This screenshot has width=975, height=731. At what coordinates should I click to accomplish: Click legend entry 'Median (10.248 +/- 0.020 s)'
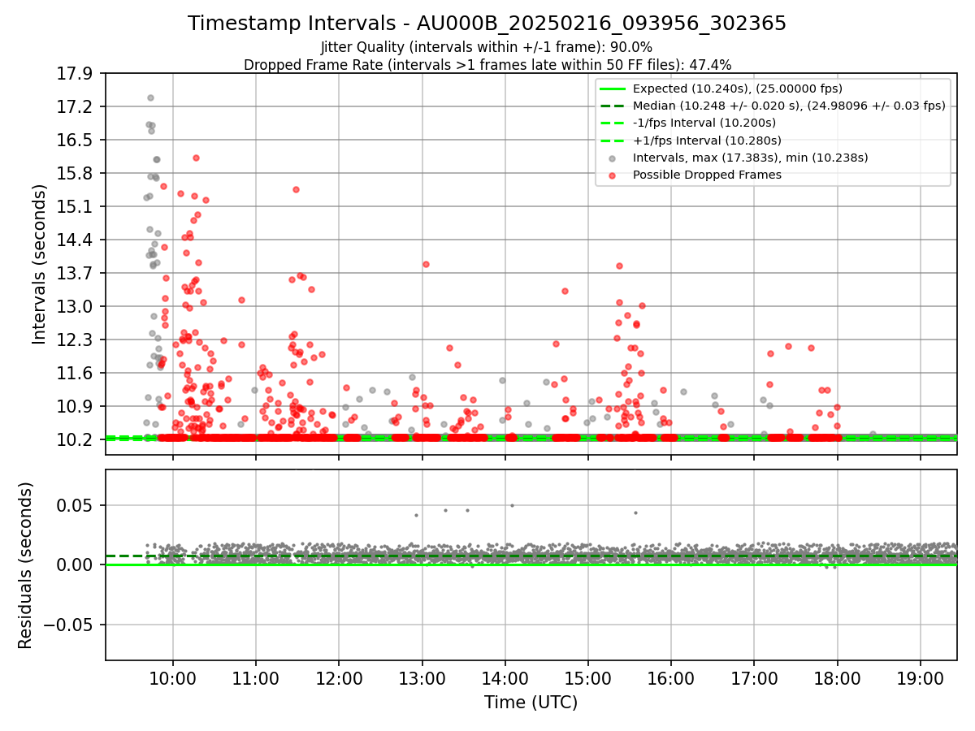point(789,106)
